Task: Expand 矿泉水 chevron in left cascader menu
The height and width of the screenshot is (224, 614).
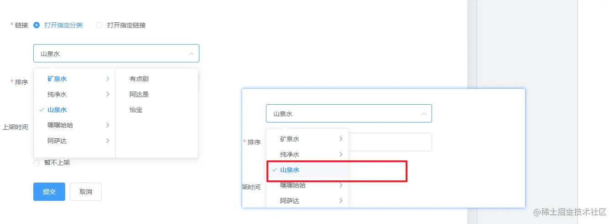Action: pos(108,79)
